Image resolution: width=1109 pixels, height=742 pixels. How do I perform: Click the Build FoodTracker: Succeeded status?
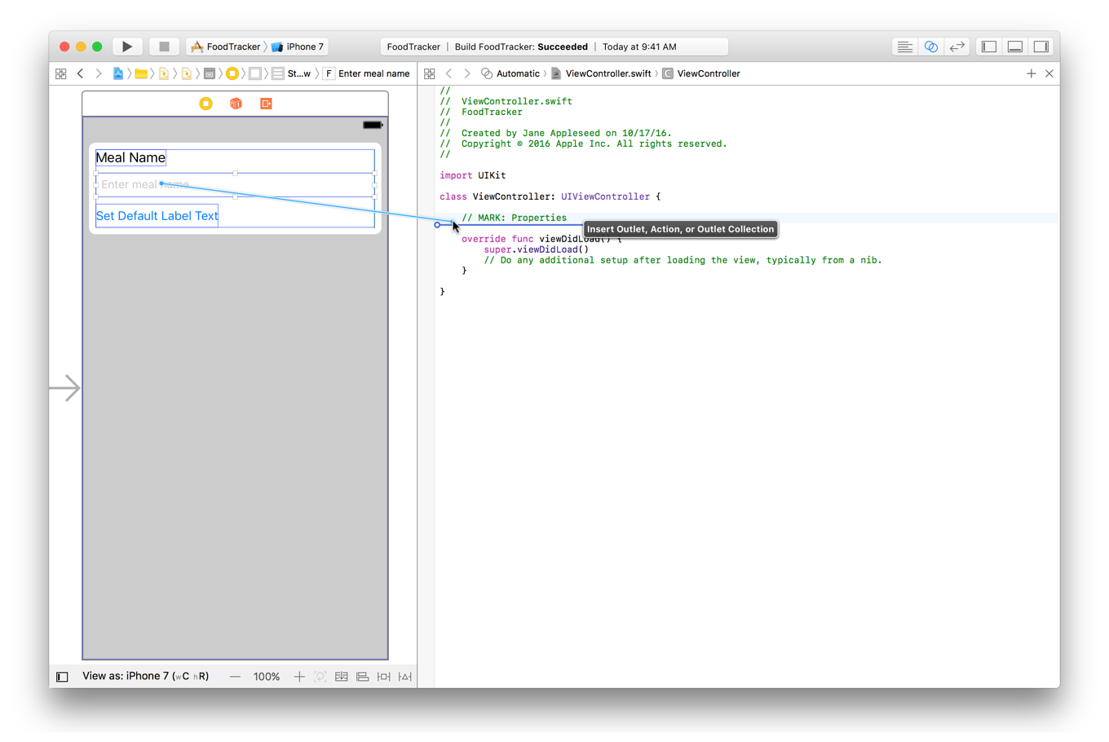tap(521, 46)
